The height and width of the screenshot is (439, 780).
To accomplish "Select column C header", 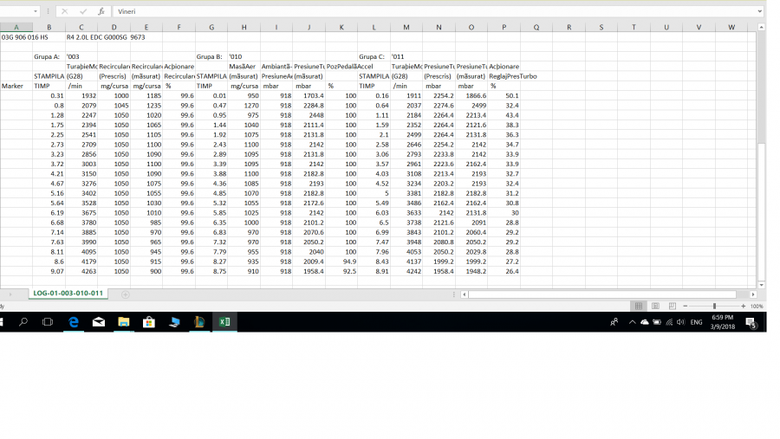I will pos(81,28).
